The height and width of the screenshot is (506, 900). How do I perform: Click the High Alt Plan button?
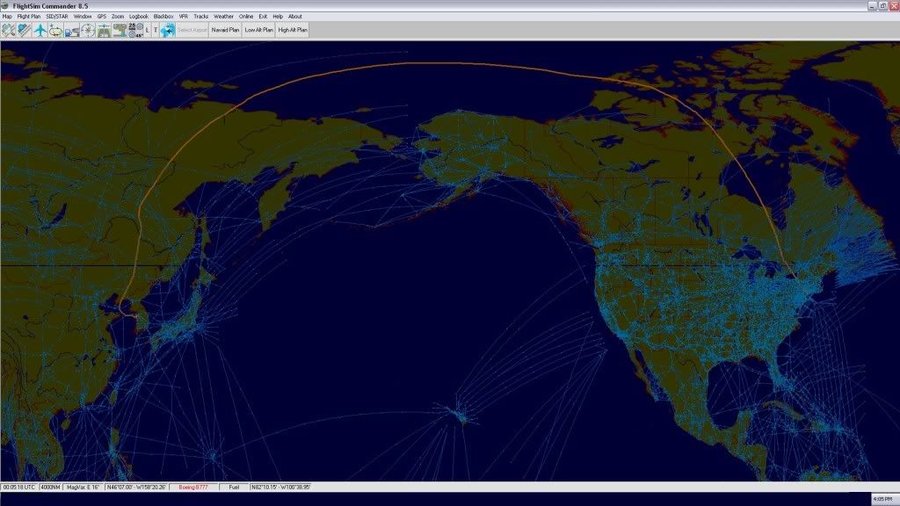[293, 30]
